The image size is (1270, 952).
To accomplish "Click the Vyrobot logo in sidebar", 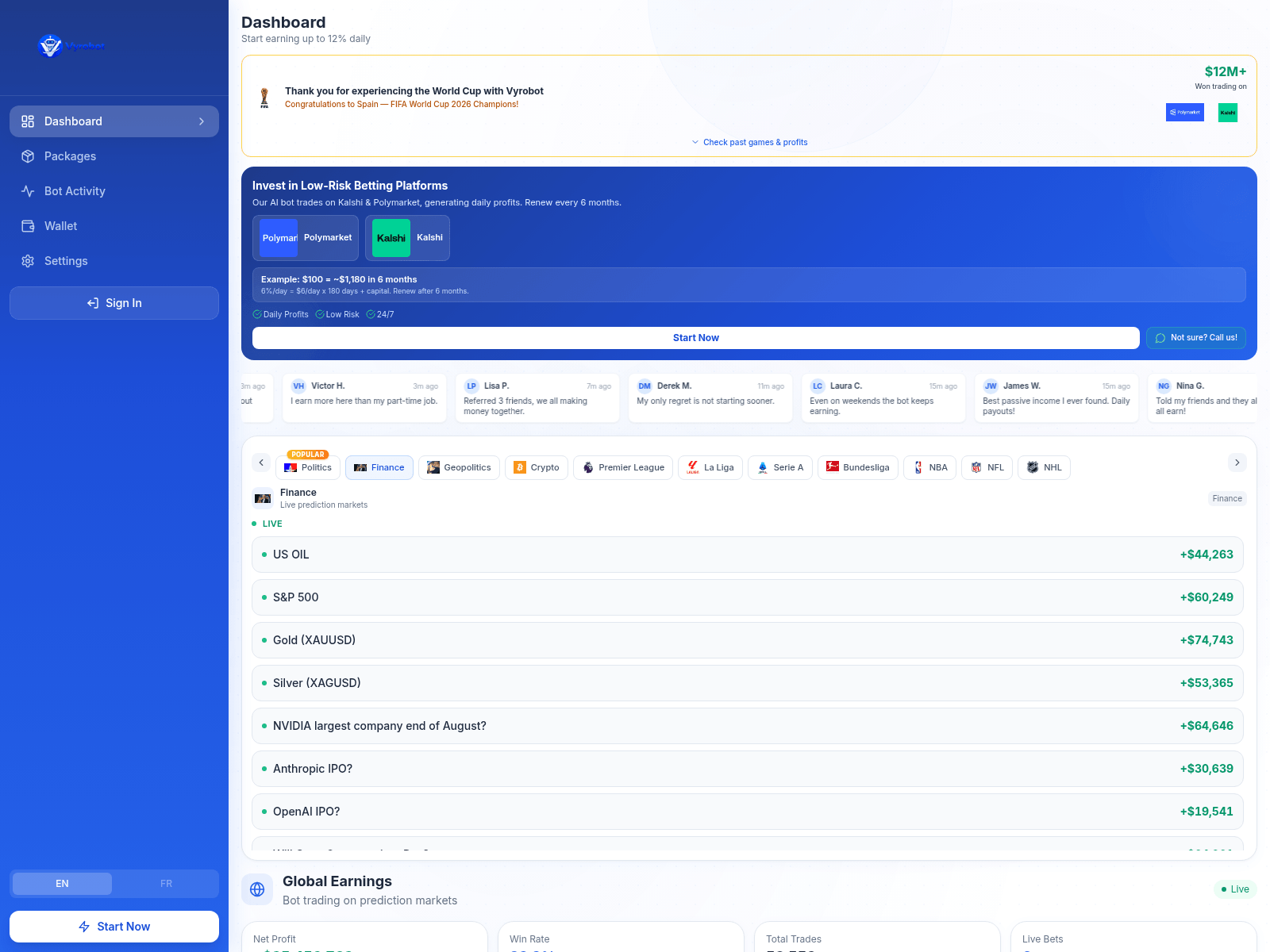I will (71, 46).
